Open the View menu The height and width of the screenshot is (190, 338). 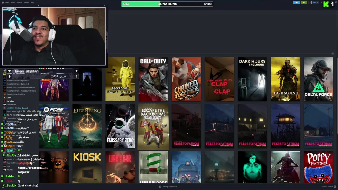[13, 2]
